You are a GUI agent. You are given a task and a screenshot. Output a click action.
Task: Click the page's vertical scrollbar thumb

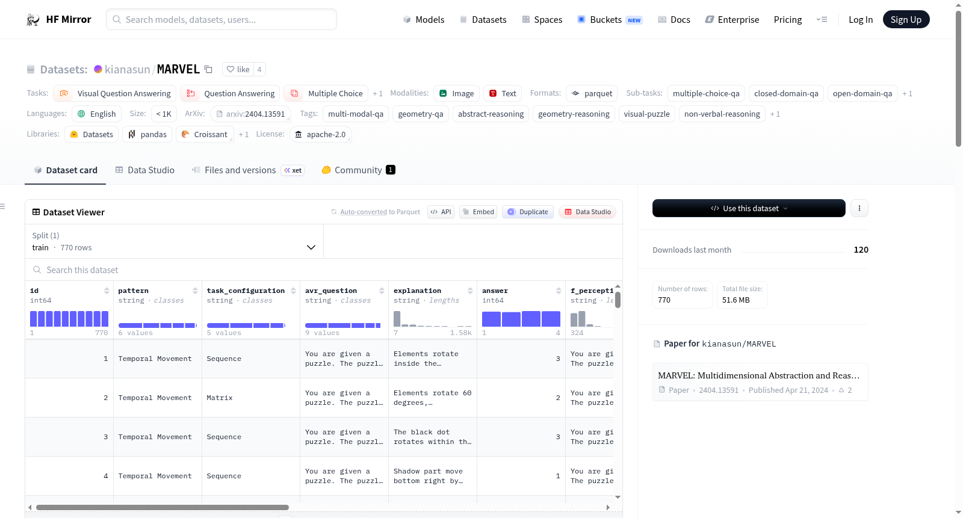pos(958,78)
